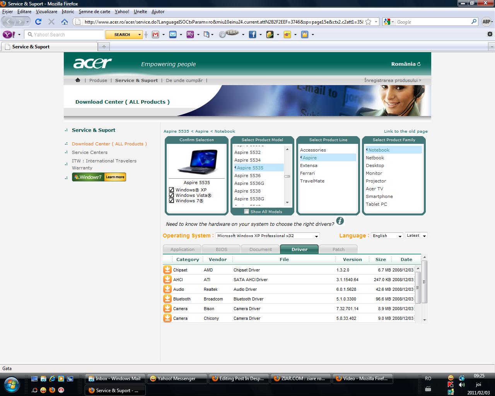Open Service Centers link in sidebar

click(x=90, y=152)
